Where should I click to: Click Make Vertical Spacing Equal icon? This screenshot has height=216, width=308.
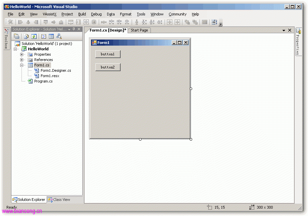[x=136, y=22]
